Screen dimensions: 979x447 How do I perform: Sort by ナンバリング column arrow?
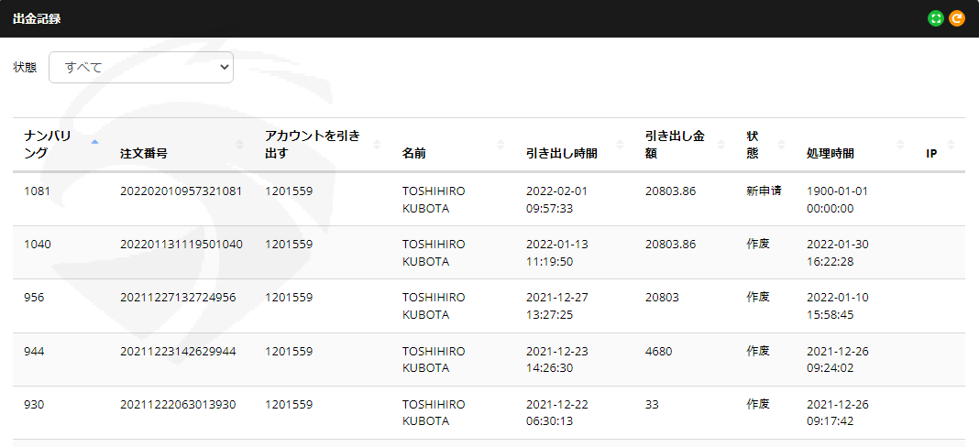click(x=94, y=143)
